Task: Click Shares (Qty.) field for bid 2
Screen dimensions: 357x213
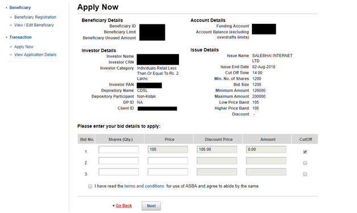Action: coord(119,161)
